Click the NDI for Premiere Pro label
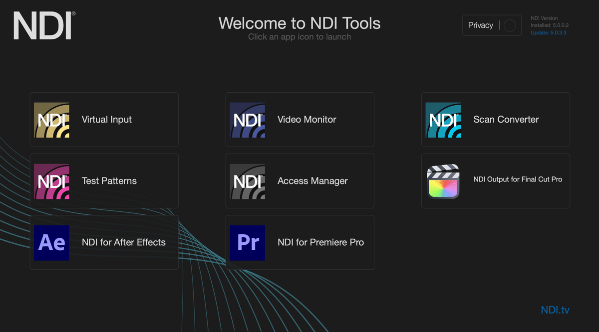Image resolution: width=599 pixels, height=332 pixels. pyautogui.click(x=320, y=242)
